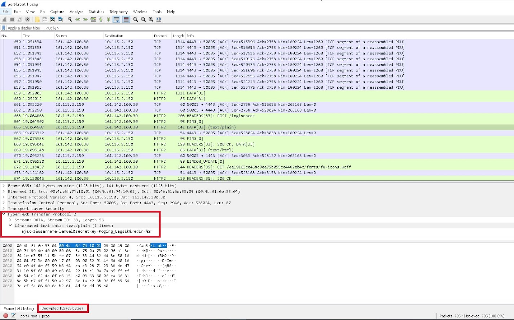Go forward in packet history arrow

click(x=85, y=19)
